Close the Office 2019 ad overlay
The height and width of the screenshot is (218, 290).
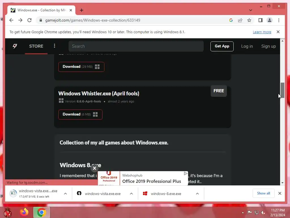(x=95, y=168)
